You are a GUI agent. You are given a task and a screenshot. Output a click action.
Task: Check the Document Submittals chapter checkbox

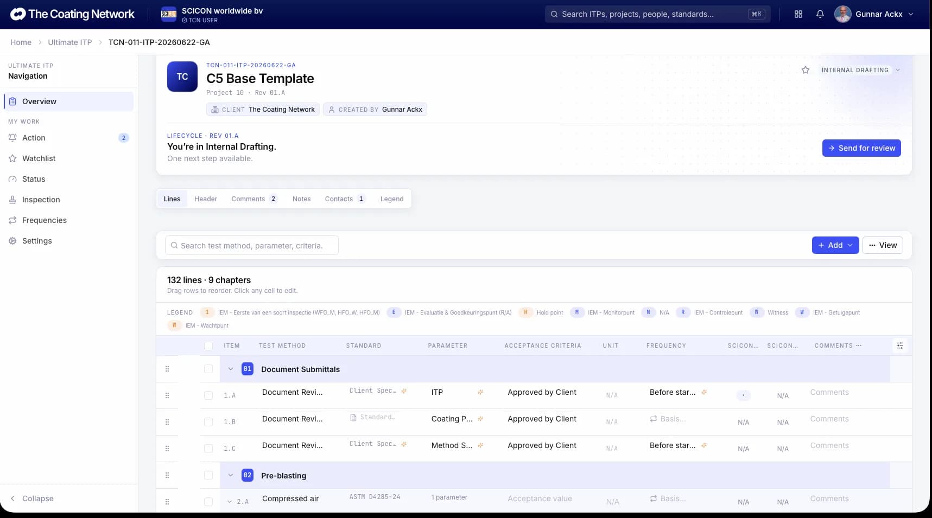pos(208,369)
